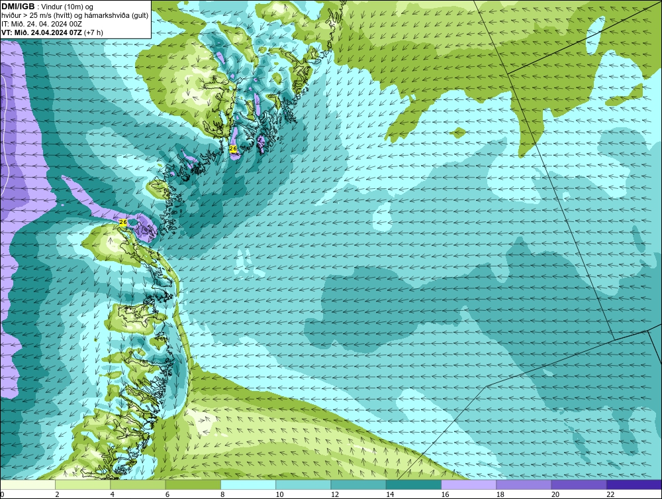662x499 pixels.
Task: Click the 18–20 m/s purple swatch
Action: pyautogui.click(x=524, y=484)
